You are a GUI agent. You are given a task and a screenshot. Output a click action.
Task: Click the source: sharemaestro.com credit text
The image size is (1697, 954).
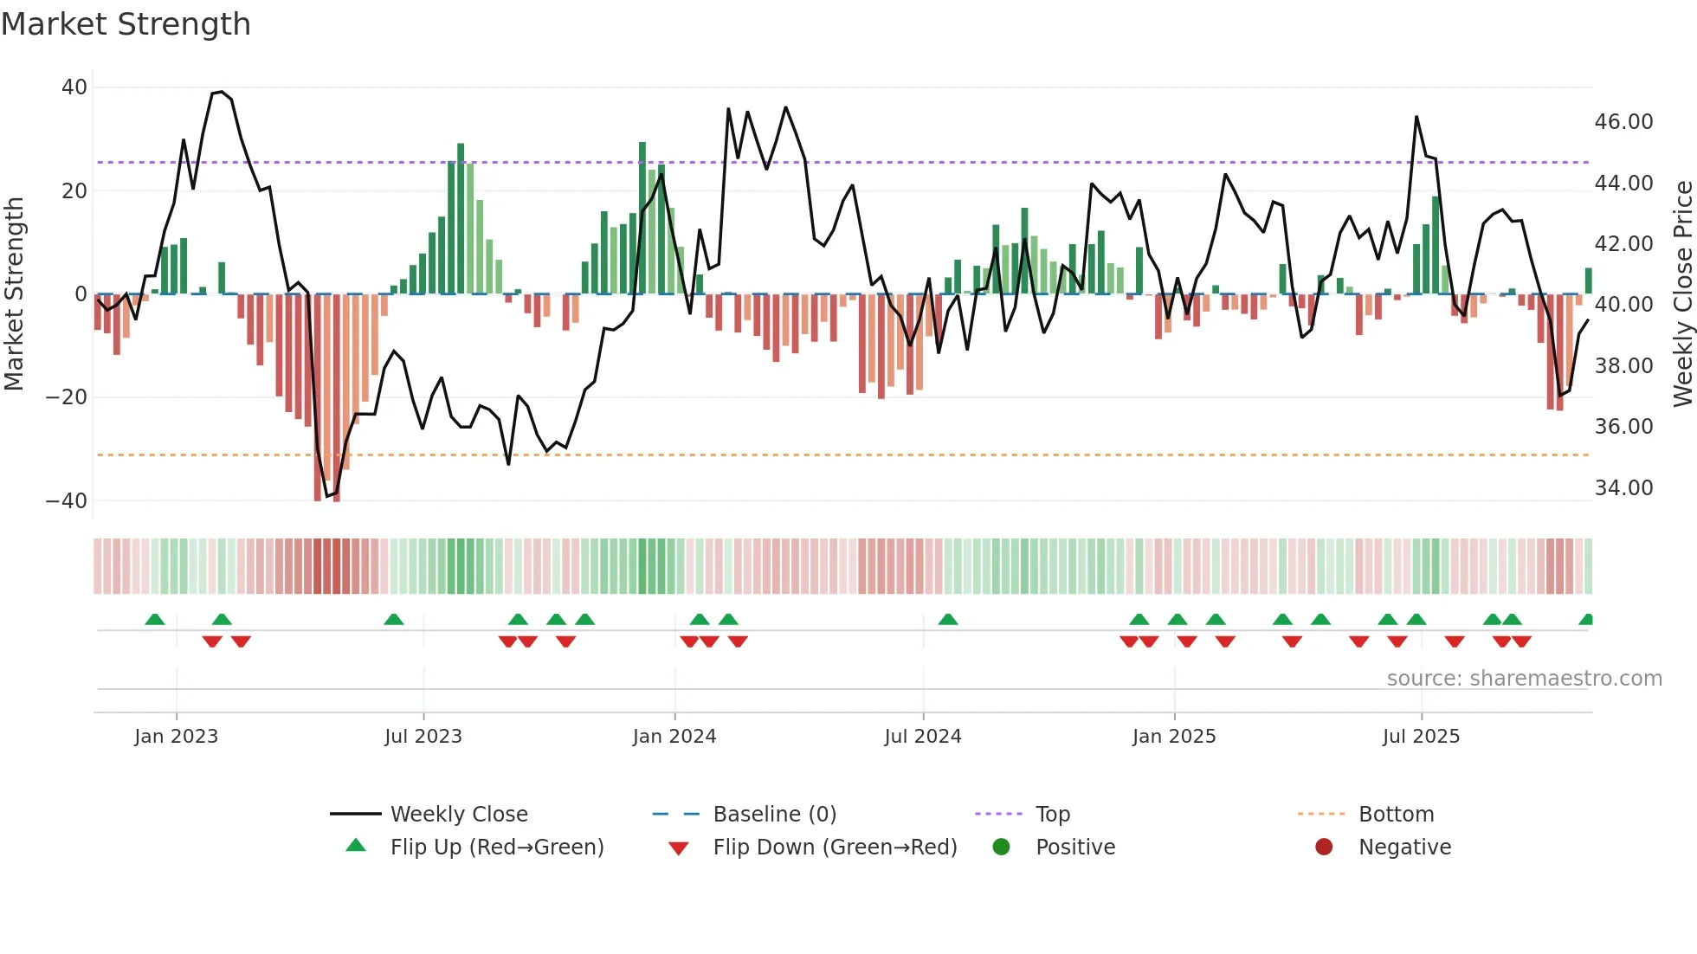click(x=1524, y=678)
